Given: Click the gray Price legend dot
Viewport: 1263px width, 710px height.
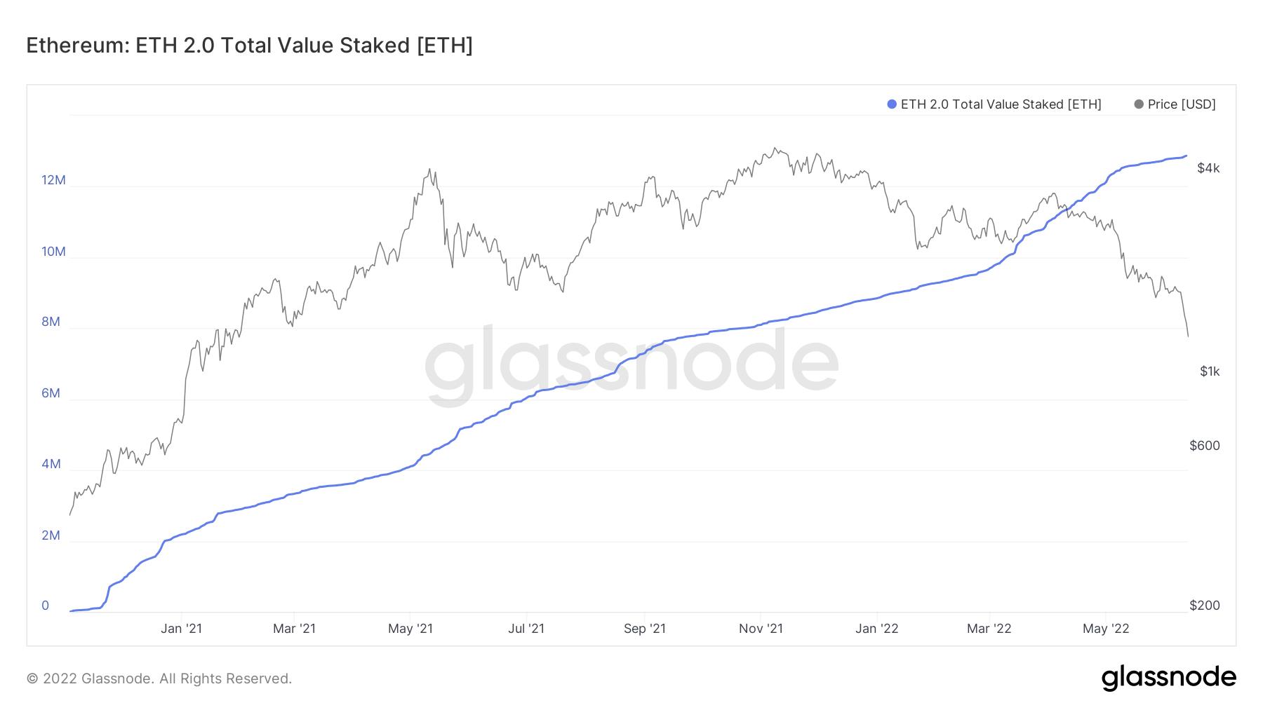Looking at the screenshot, I should (1139, 104).
